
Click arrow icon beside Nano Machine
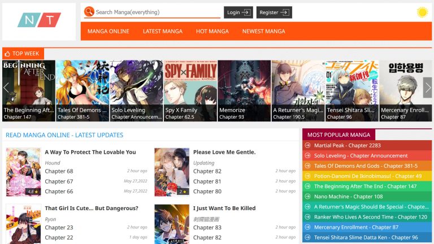tap(307, 197)
